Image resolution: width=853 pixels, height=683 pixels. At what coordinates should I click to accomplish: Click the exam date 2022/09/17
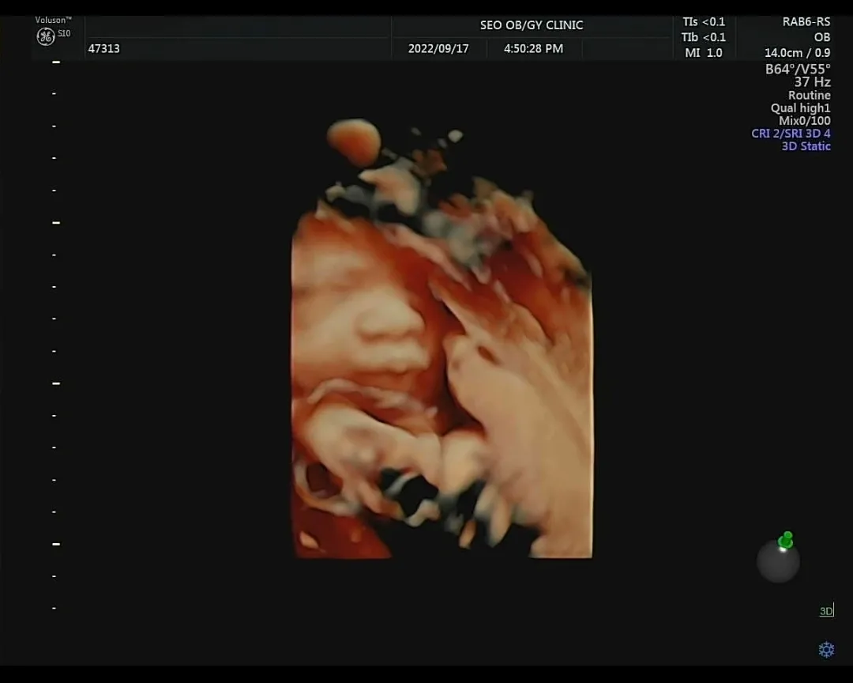tap(438, 48)
